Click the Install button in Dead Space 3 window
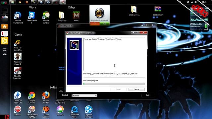The height and width of the screenshot is (119, 212). (65, 95)
